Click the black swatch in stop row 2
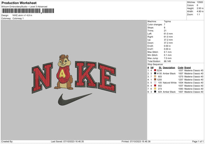This screenshot has width=205, height=144. click(x=155, y=73)
